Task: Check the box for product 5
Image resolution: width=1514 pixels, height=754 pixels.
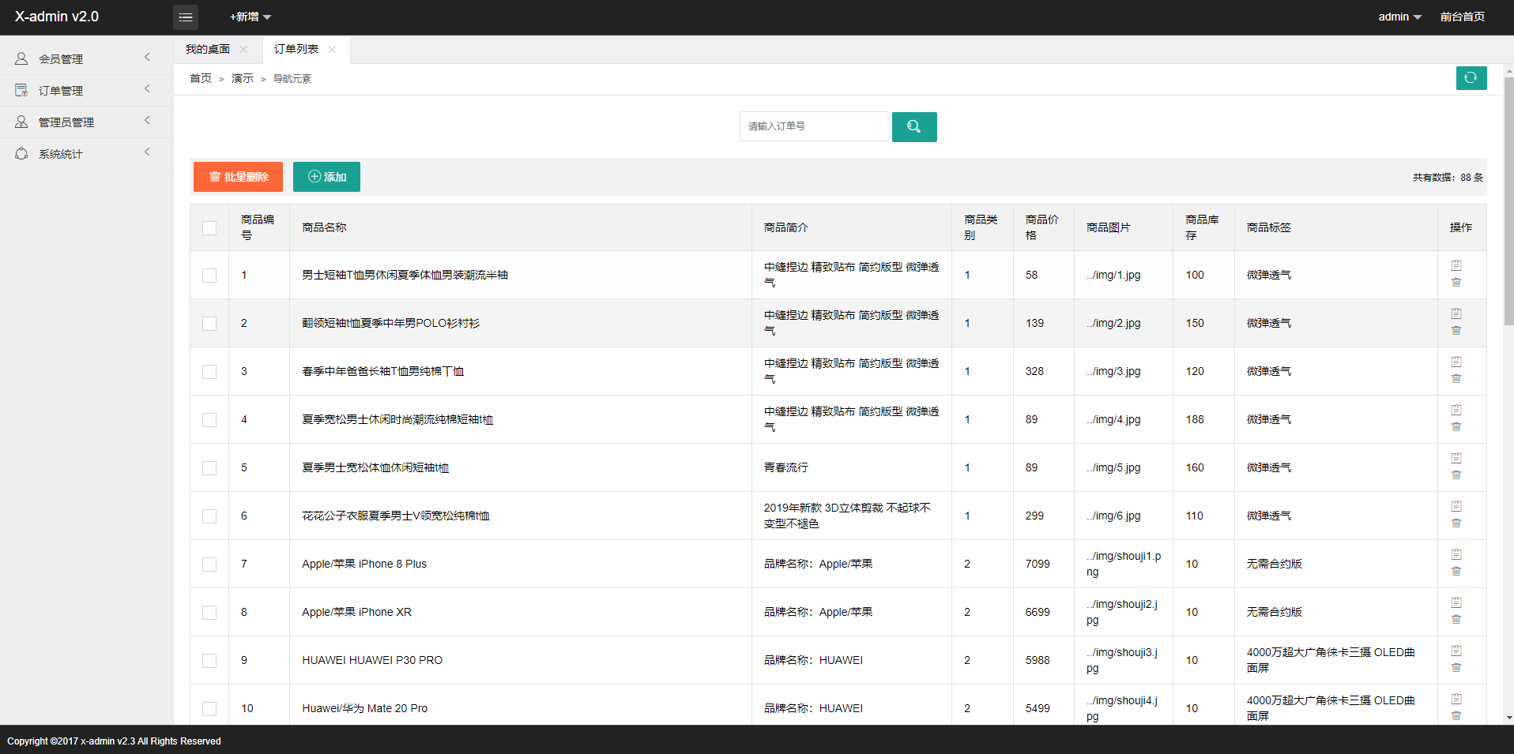Action: pyautogui.click(x=209, y=468)
